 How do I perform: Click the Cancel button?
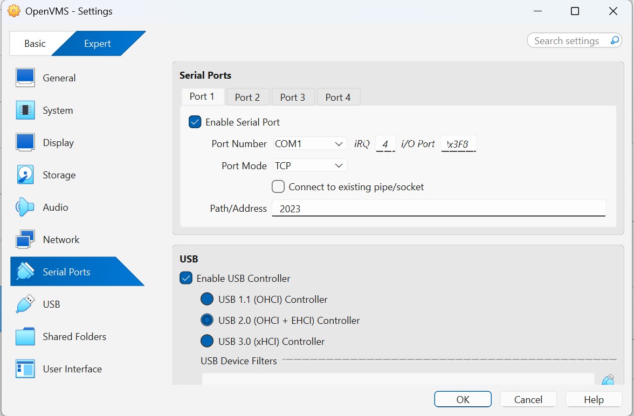pyautogui.click(x=528, y=399)
